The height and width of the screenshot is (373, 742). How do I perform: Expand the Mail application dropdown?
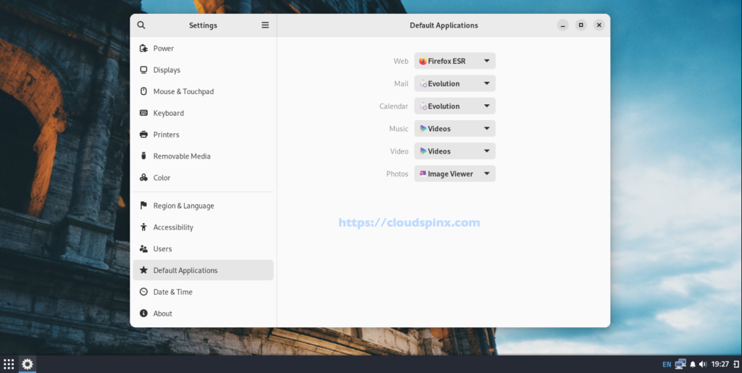[455, 84]
